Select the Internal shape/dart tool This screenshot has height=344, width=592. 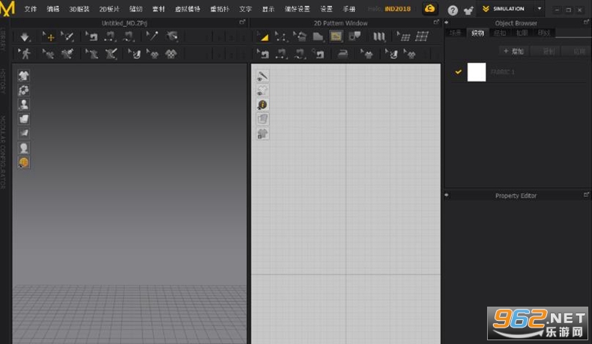pos(354,37)
